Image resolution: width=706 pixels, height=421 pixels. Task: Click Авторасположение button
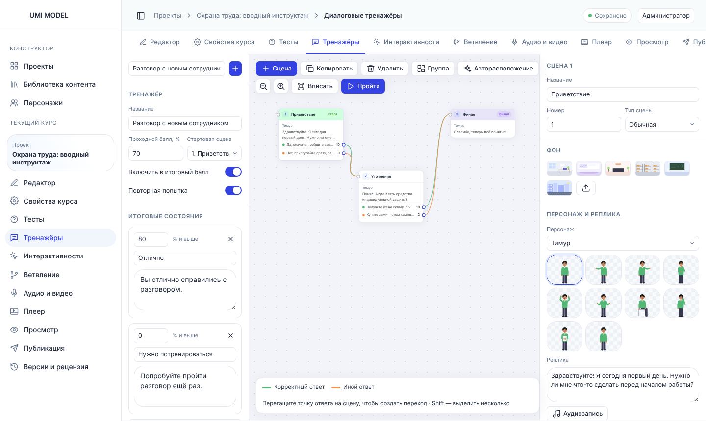point(498,69)
